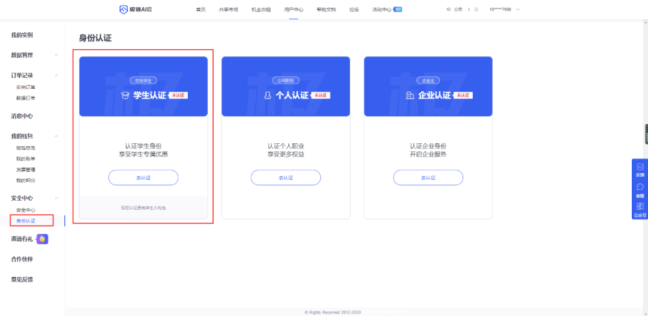Open the 客服 chat floating button
Viewport: 648px width, 316px height.
tap(640, 190)
